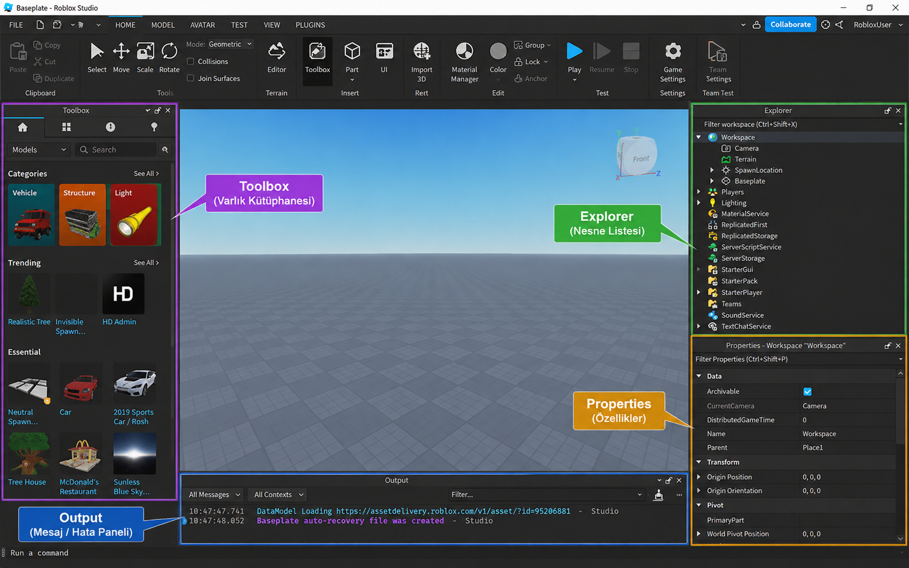Select the Move tool

point(121,58)
